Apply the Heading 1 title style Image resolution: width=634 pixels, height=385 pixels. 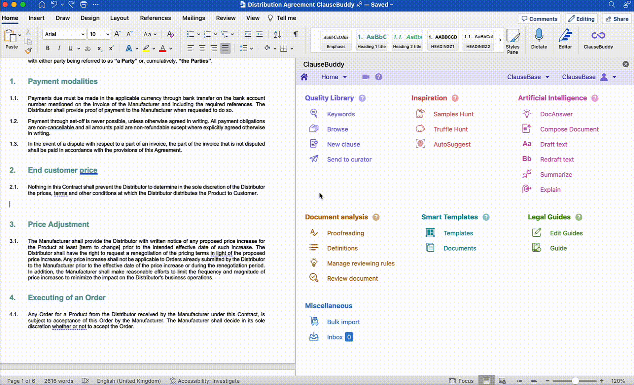371,40
